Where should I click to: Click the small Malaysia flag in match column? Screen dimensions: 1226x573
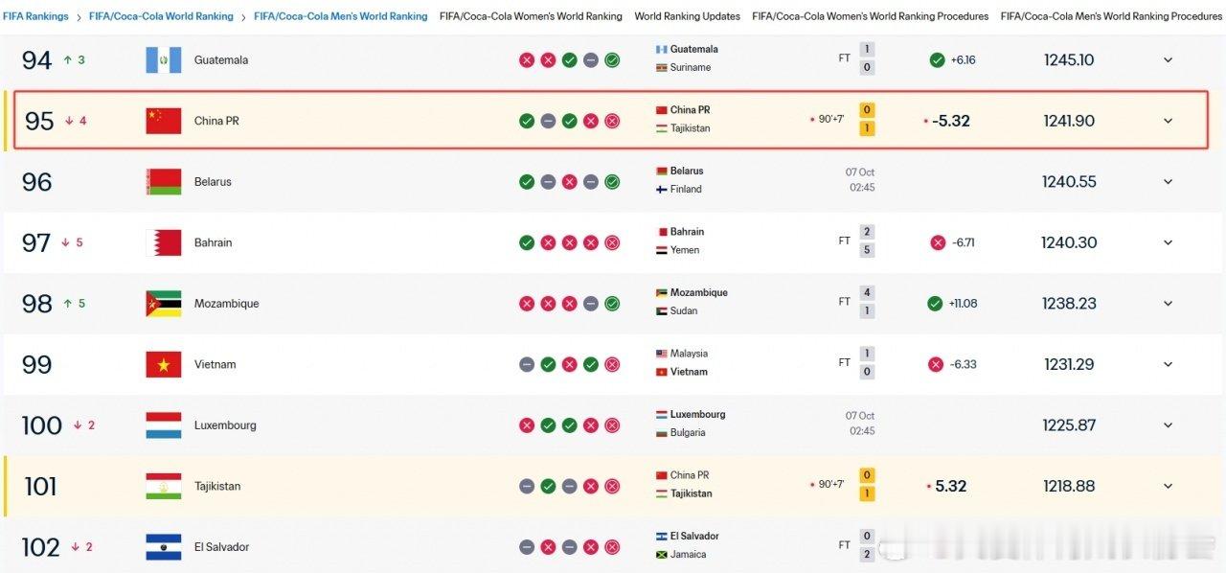click(661, 354)
